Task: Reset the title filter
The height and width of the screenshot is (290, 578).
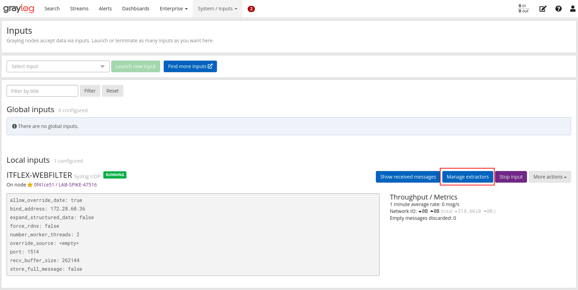Action: tap(113, 91)
